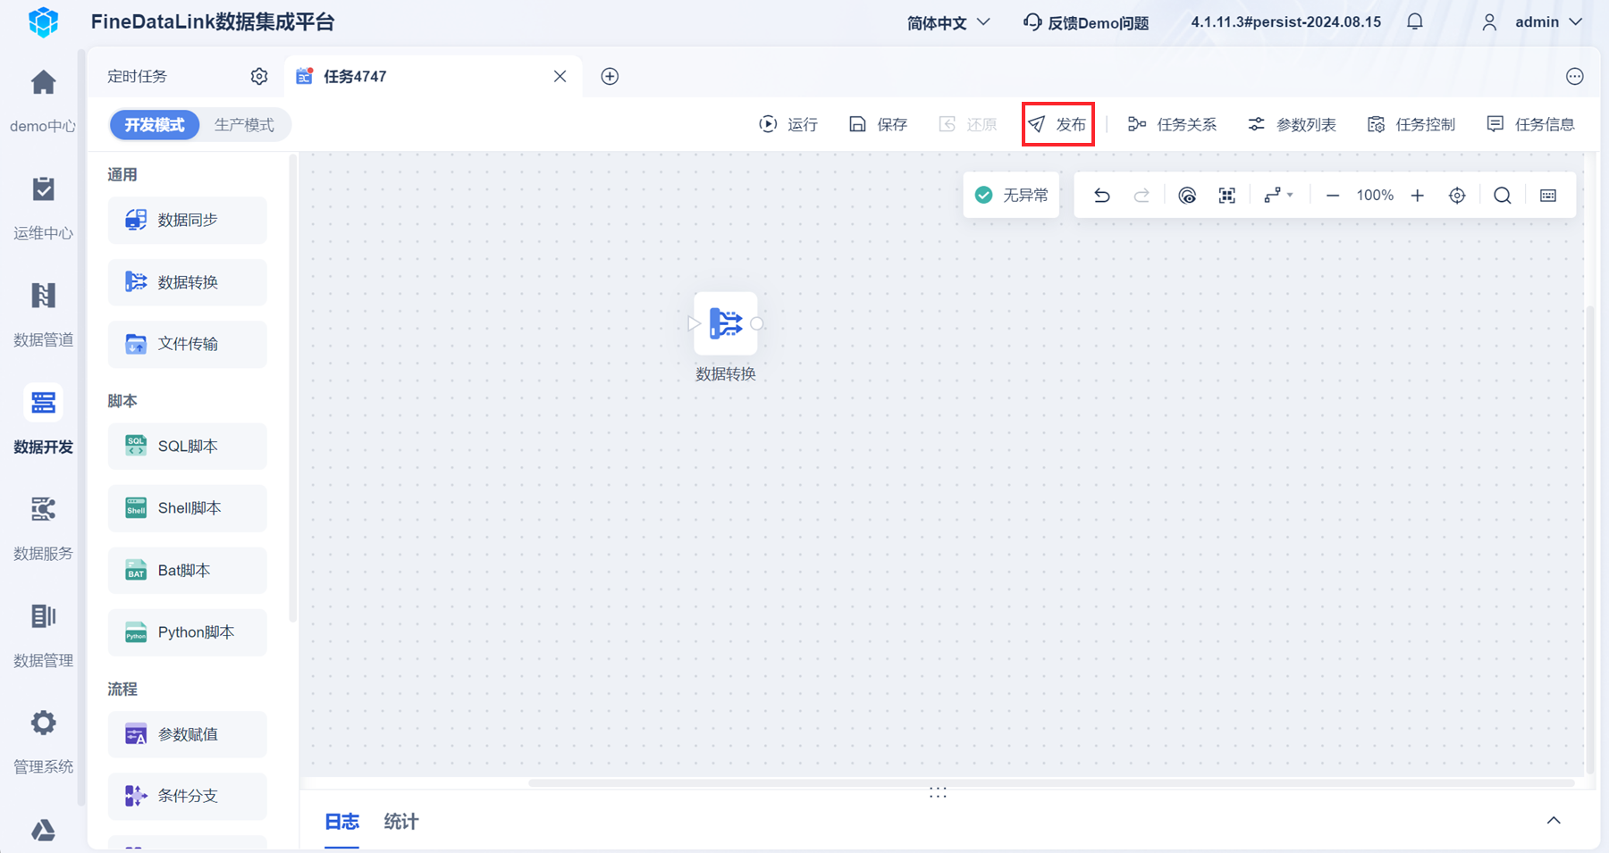Click the 无异常 status indicator
The width and height of the screenshot is (1609, 853).
pos(1012,196)
